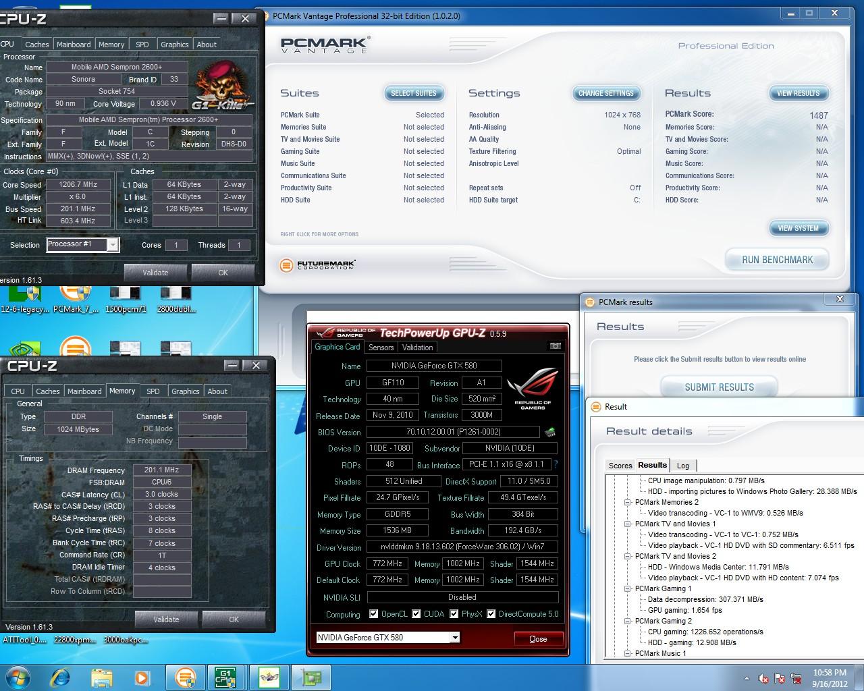Click the ATITool desktop shortcut label
The width and height of the screenshot is (864, 691).
tap(25, 640)
